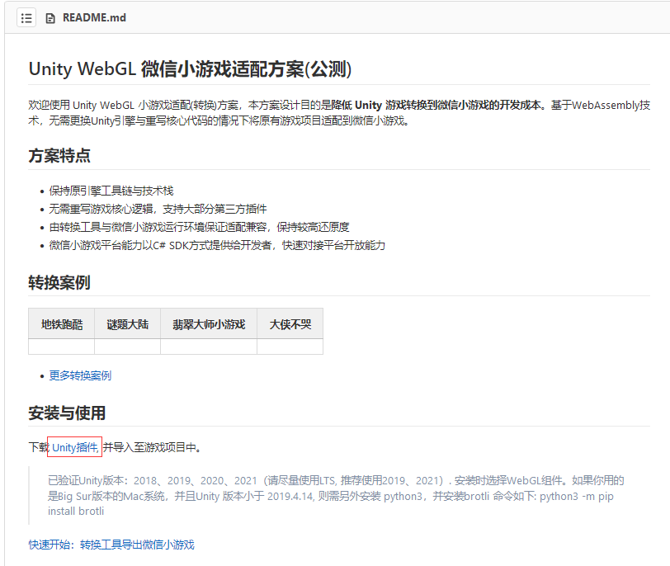
Task: Click the bullet 保持原引擎工具链与技术栈
Action: point(111,191)
